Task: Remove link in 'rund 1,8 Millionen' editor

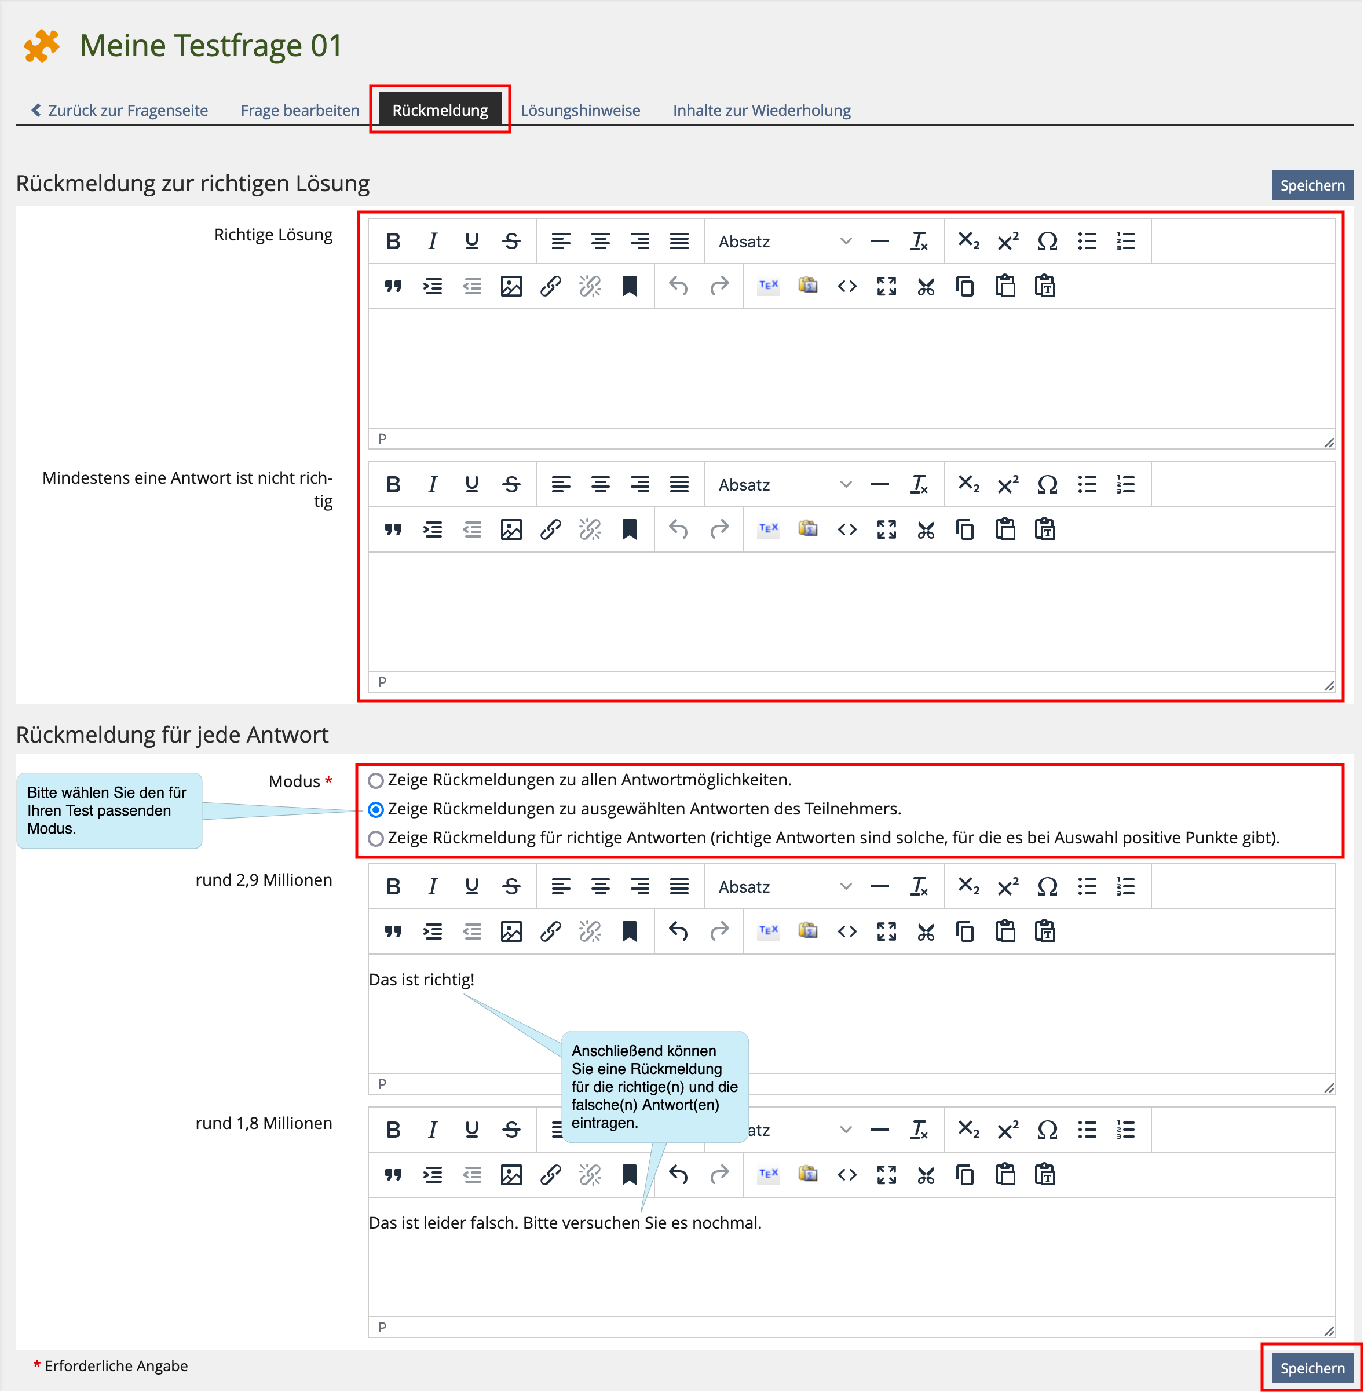Action: 590,1176
